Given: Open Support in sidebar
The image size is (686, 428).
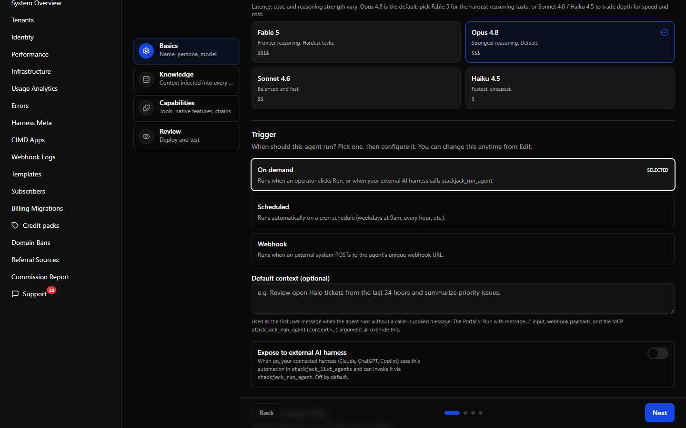Looking at the screenshot, I should [x=34, y=294].
